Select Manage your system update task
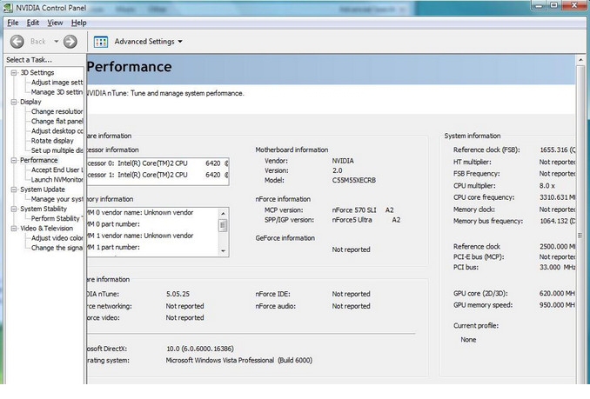The image size is (590, 399). click(x=57, y=199)
